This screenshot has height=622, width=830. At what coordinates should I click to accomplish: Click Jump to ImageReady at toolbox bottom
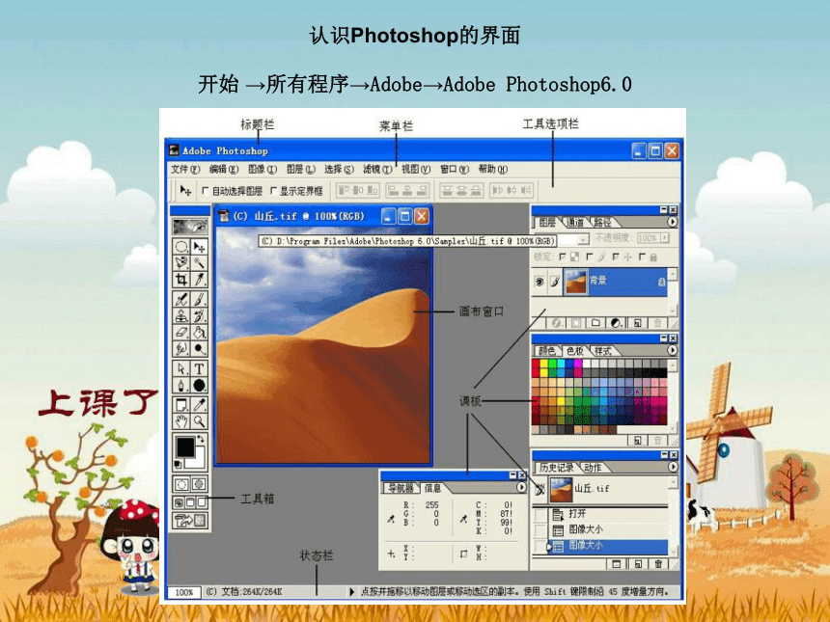190,521
